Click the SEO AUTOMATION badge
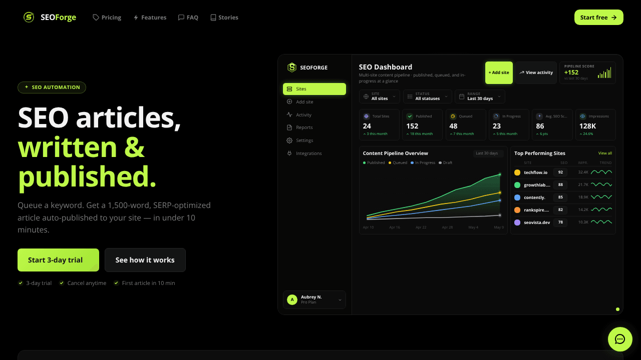Screen dimensions: 641x360 (x=52, y=87)
